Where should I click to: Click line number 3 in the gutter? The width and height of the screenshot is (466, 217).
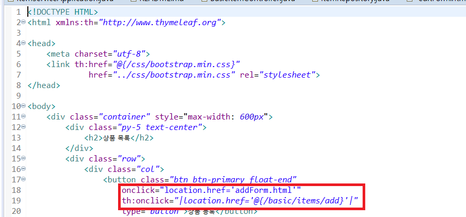click(19, 33)
